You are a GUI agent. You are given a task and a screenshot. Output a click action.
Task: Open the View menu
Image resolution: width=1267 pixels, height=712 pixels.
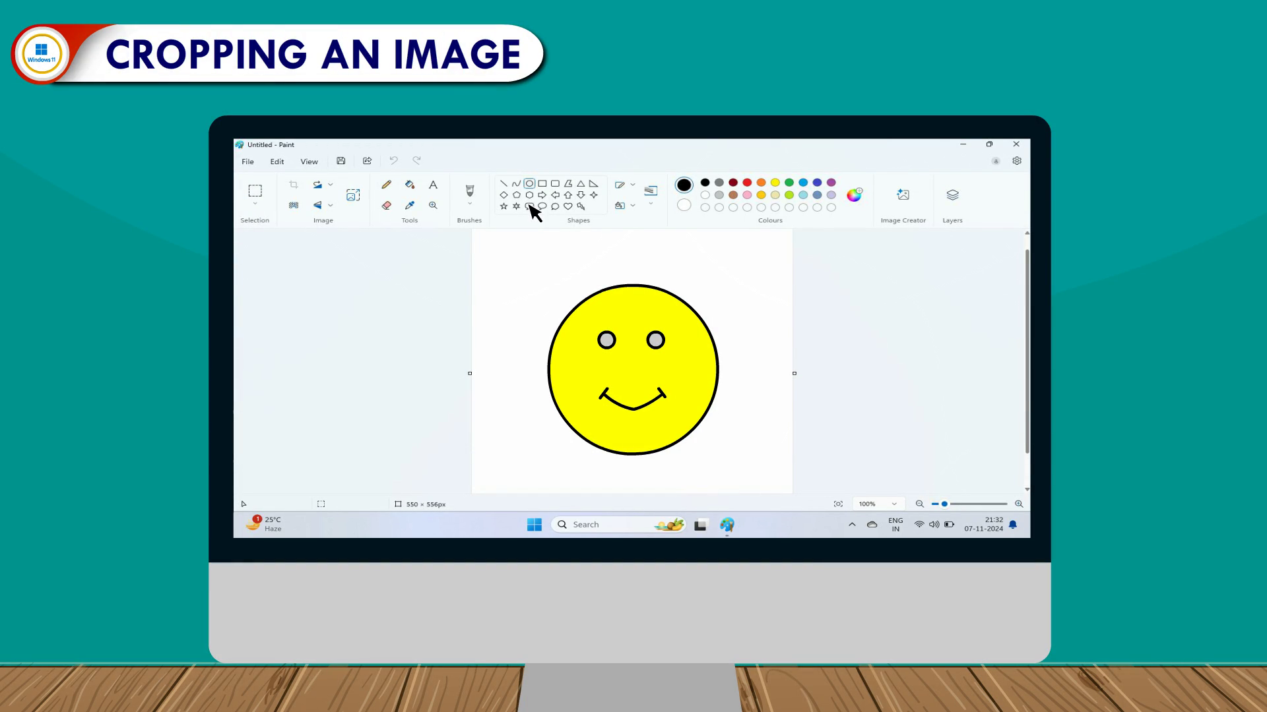tap(309, 162)
